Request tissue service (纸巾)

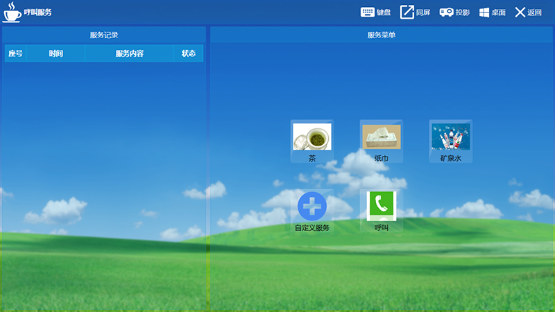point(381,141)
